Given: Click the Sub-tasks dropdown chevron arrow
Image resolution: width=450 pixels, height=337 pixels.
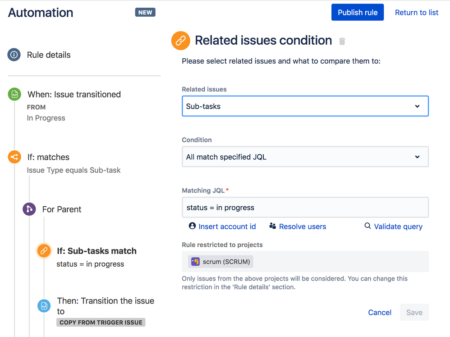Looking at the screenshot, I should tap(417, 106).
